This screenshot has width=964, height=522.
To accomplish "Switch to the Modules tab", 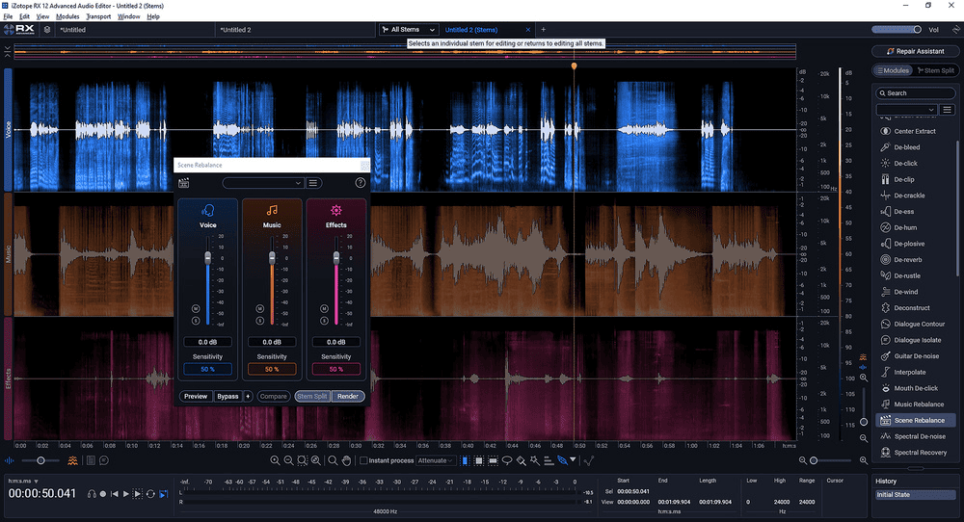I will coord(893,70).
